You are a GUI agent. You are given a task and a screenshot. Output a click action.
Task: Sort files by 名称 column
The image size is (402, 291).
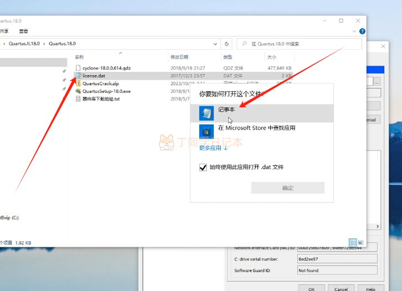click(79, 57)
